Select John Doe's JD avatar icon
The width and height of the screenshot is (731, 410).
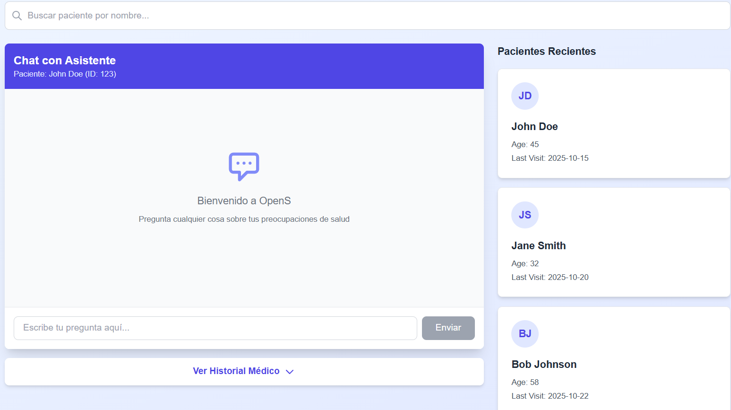(x=525, y=96)
